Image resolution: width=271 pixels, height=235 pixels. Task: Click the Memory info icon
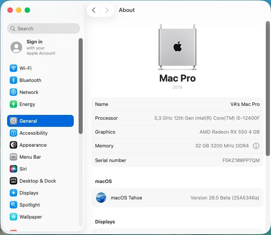pos(256,146)
